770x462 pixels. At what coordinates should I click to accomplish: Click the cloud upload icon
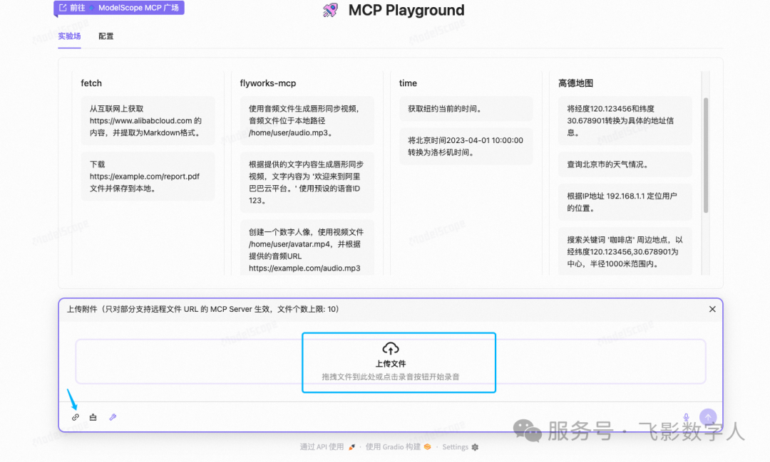391,349
